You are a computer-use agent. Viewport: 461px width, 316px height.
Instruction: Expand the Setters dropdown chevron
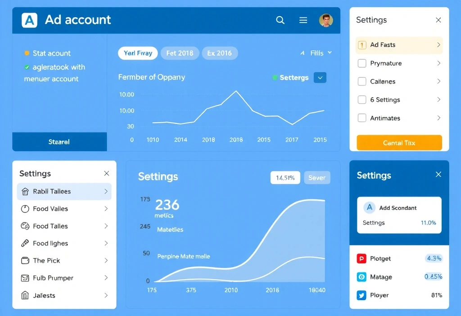320,77
